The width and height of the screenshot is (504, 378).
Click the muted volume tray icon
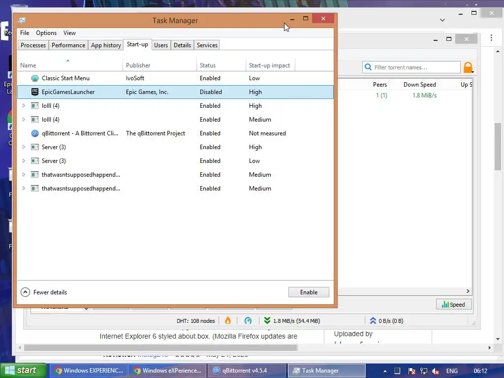[436, 371]
